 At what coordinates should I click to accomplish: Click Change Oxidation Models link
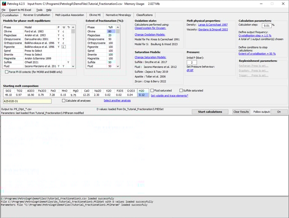[150, 35]
